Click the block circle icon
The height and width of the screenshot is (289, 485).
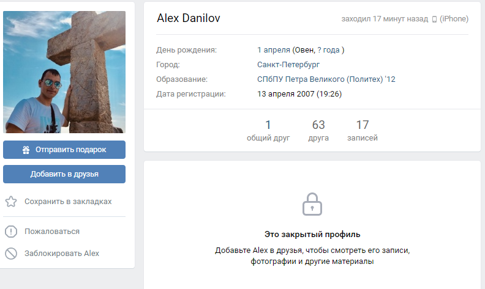(x=11, y=254)
